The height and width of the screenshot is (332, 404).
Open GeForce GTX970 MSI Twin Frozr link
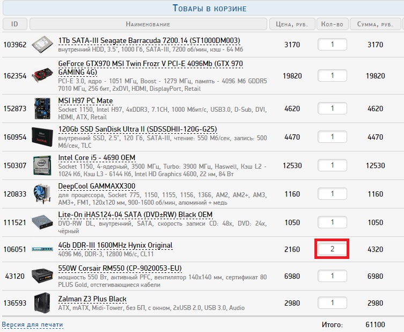150,68
